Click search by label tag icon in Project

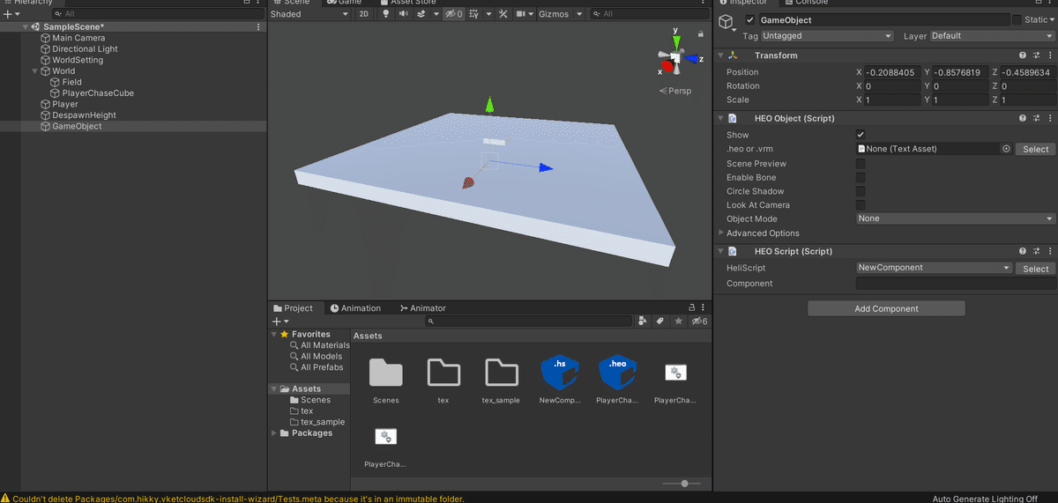coord(659,322)
